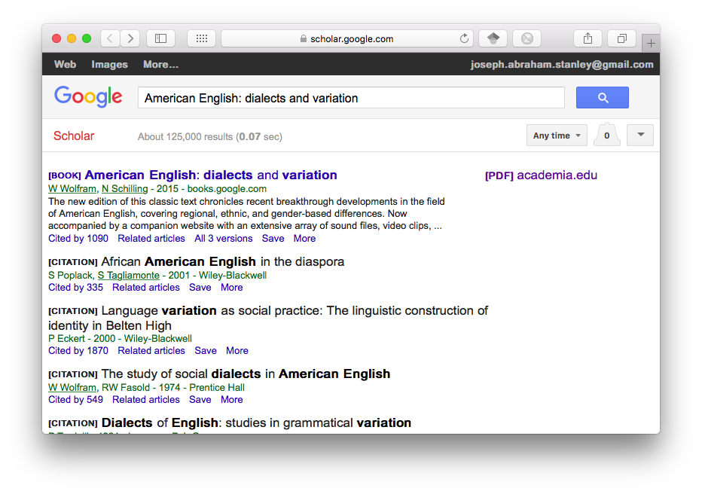
Task: Open author N Schilling link
Action: click(x=125, y=189)
